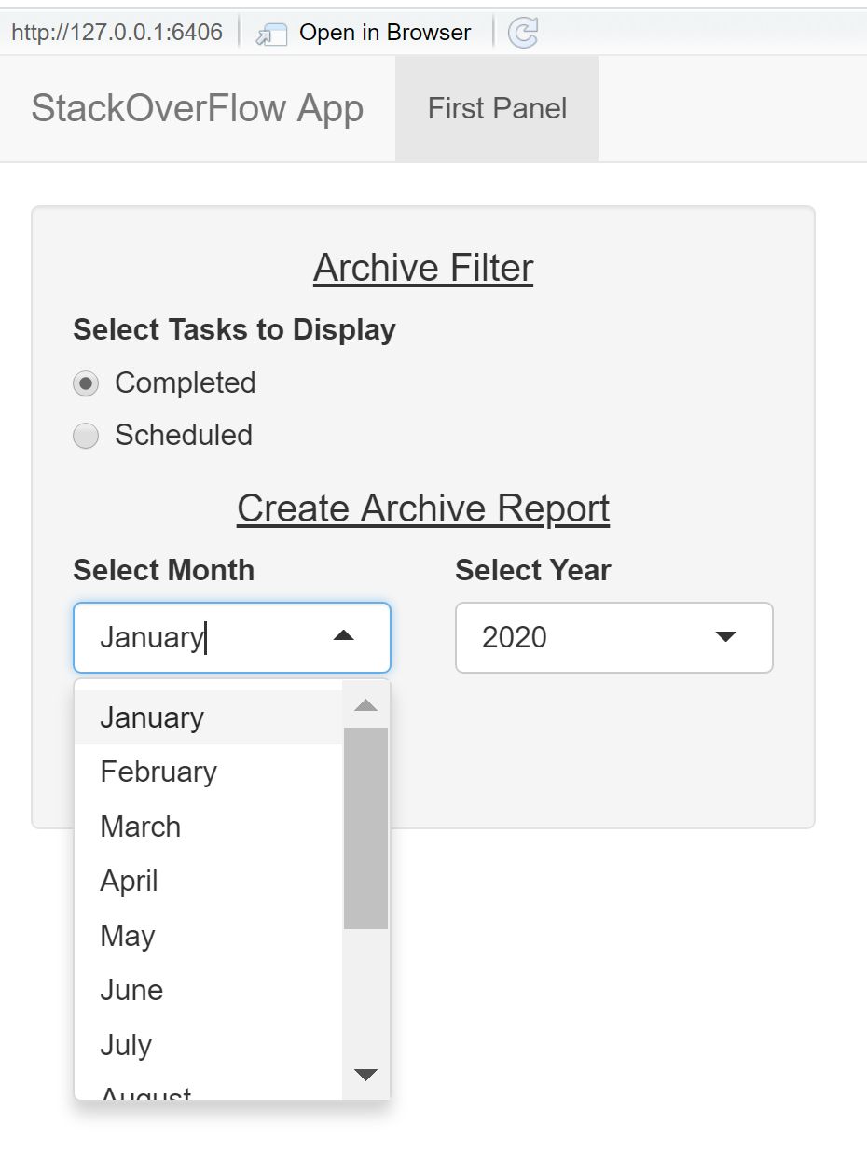Select May from the month options
This screenshot has height=1168, width=867.
click(x=128, y=936)
